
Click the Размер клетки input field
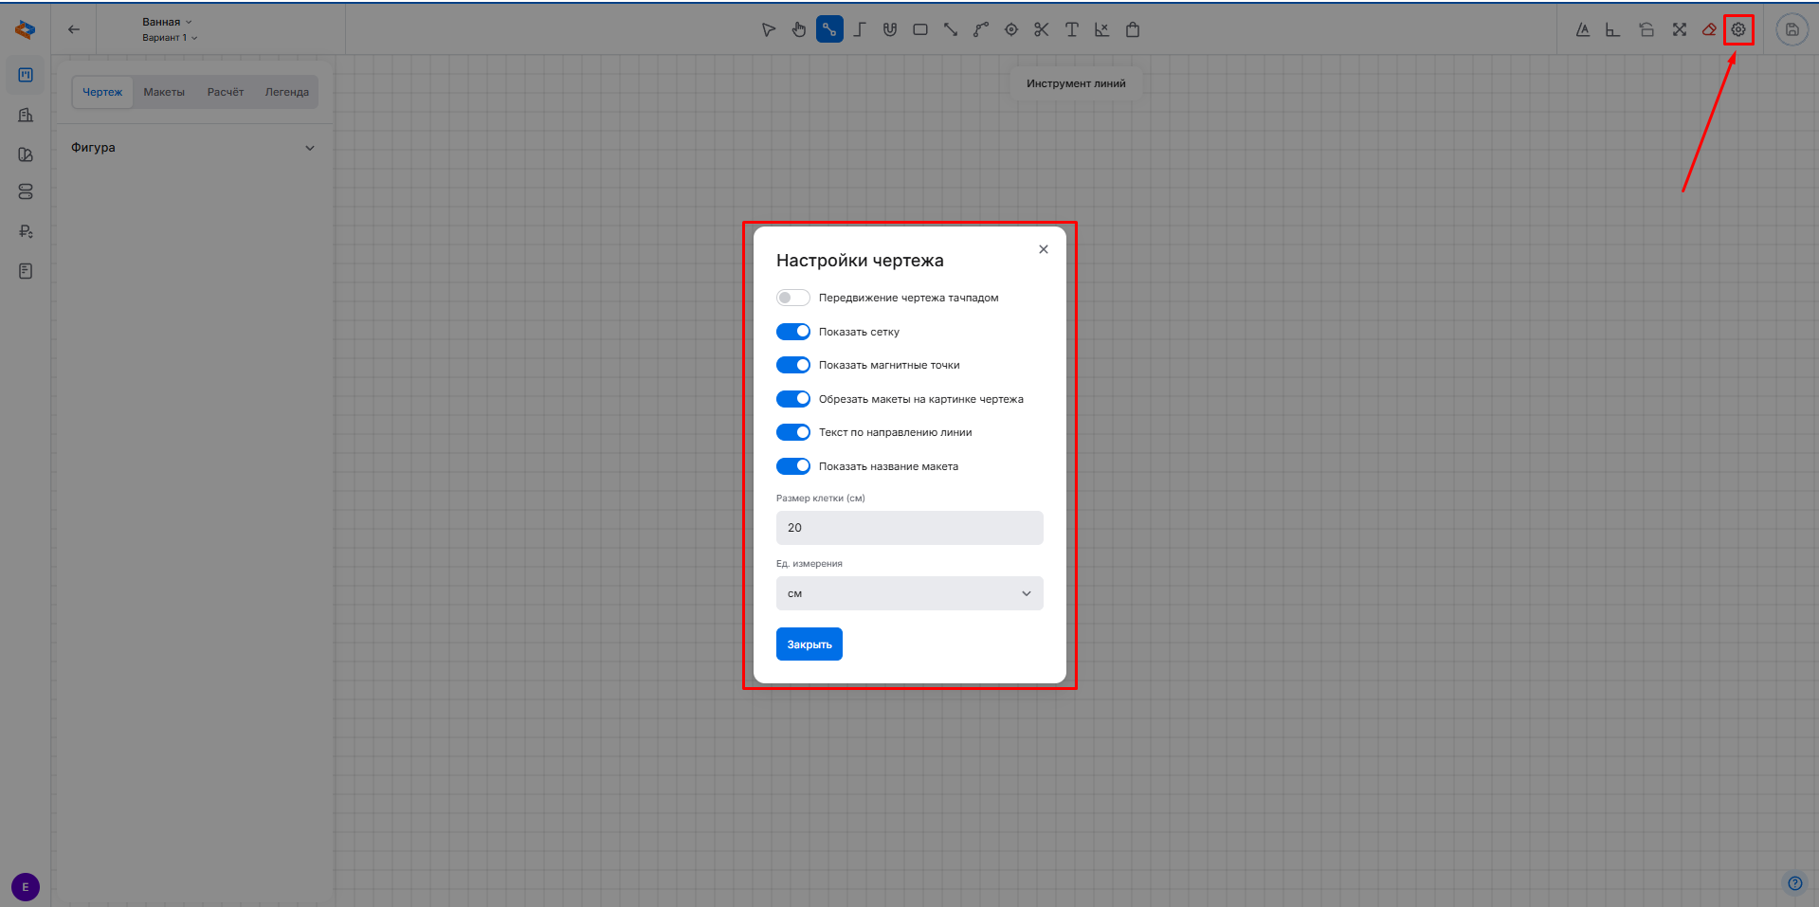pos(909,528)
